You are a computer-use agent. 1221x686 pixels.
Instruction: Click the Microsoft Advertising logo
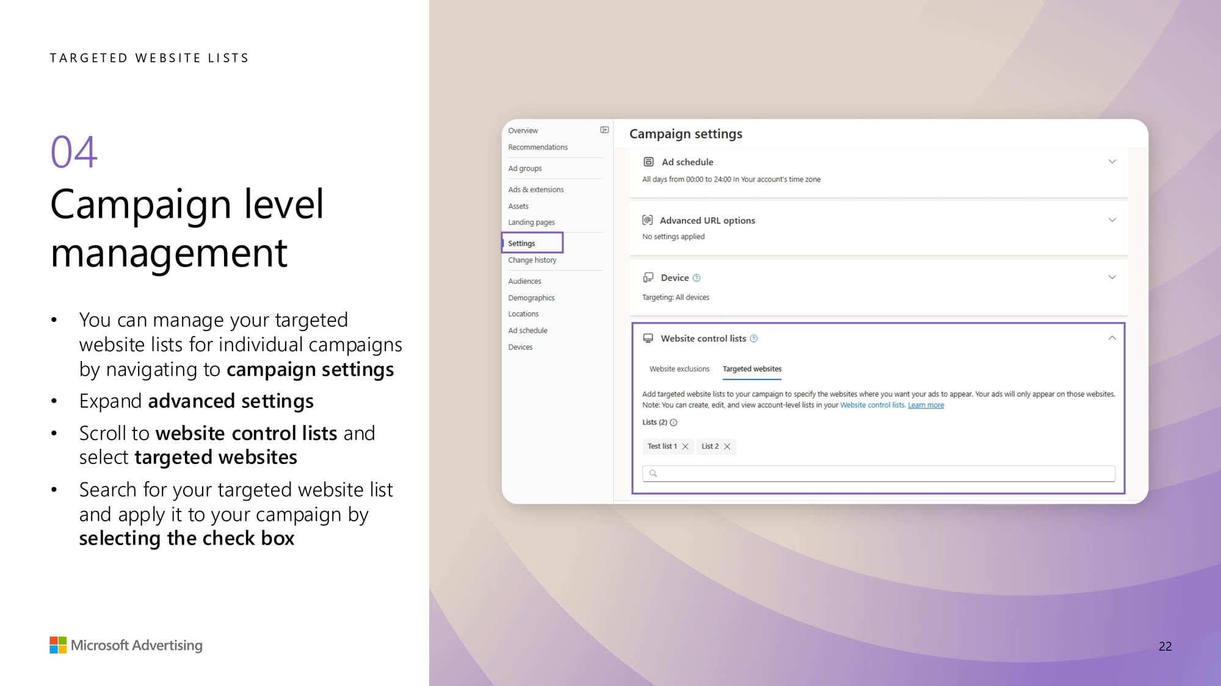pyautogui.click(x=126, y=645)
